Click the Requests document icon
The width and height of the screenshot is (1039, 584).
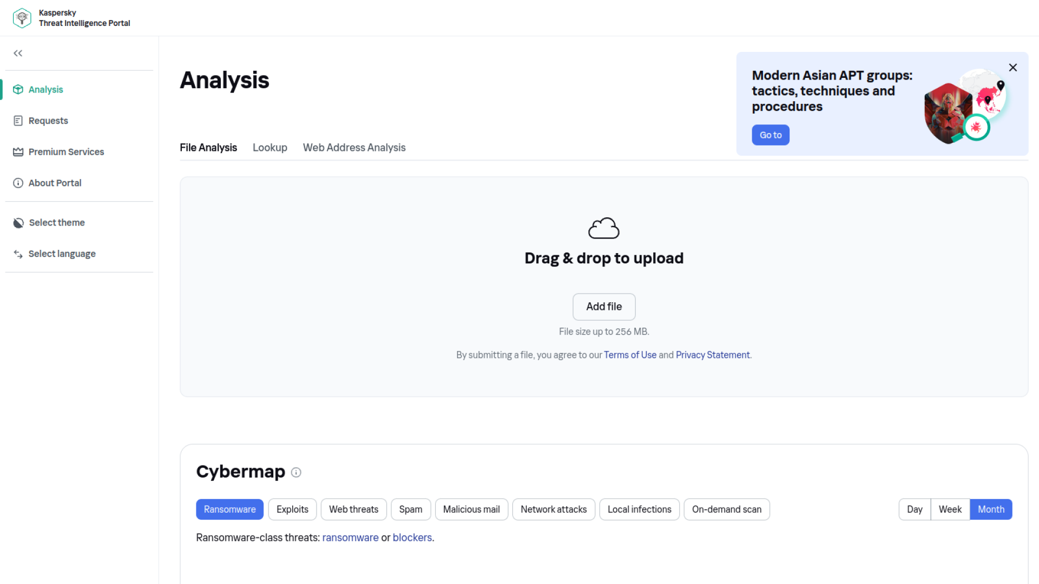coord(18,121)
